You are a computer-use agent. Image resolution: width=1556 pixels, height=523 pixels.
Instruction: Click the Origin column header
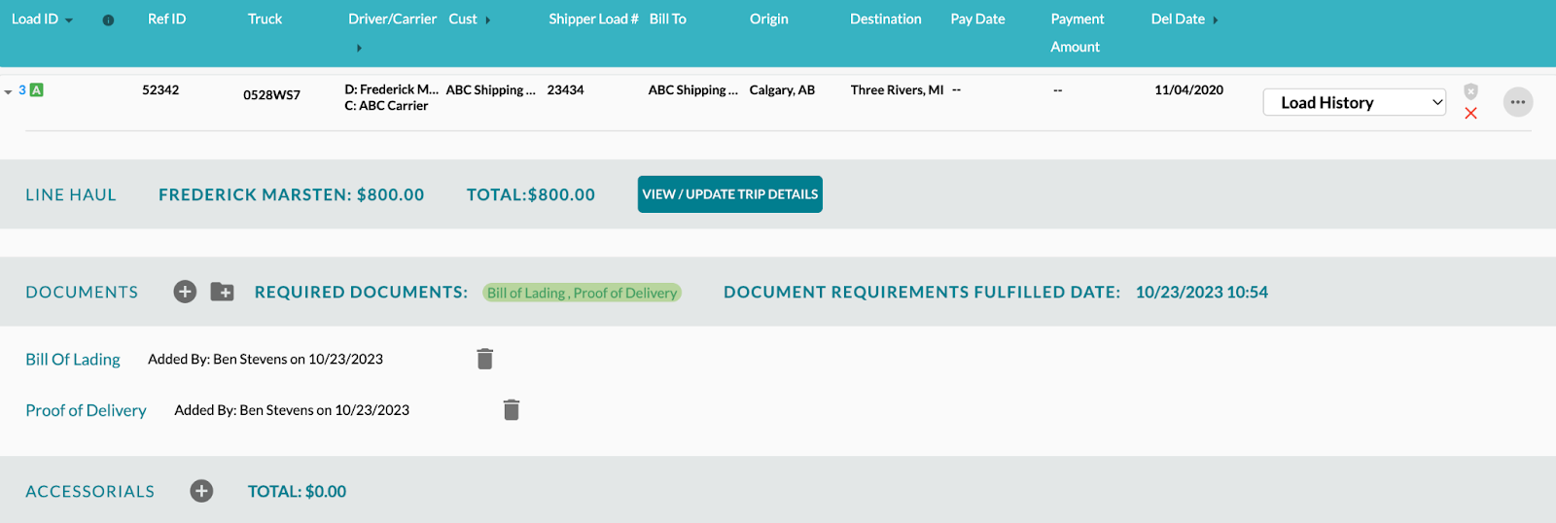click(x=769, y=19)
